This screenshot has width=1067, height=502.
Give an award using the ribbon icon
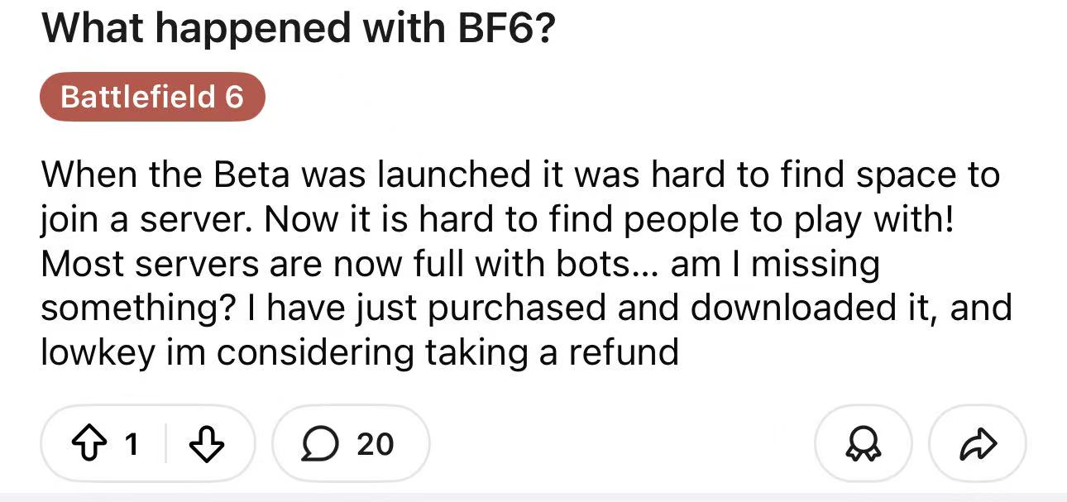(x=863, y=445)
